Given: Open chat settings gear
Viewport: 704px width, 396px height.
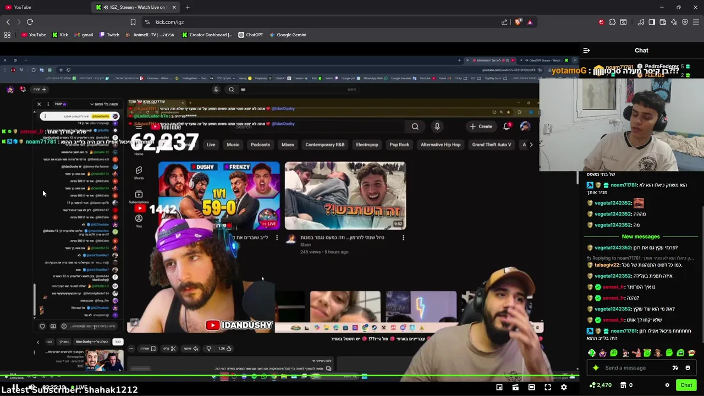Looking at the screenshot, I should [667, 385].
